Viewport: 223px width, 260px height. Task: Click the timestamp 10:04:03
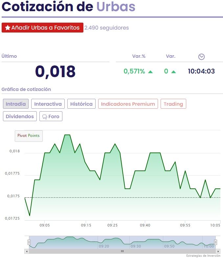201,71
